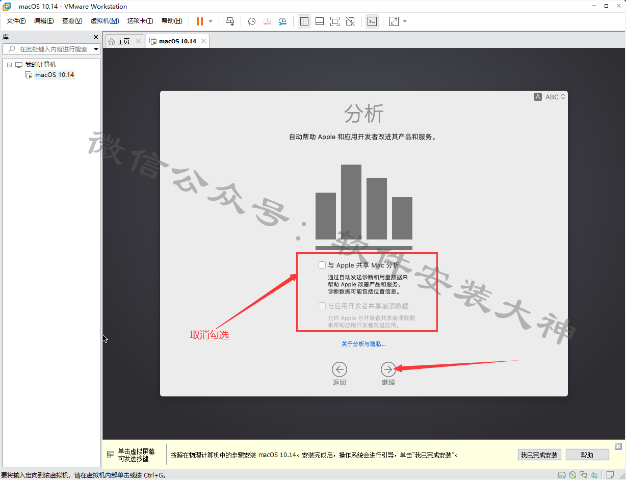Screen dimensions: 626x480
Task: Open the 帮助 menu
Action: tap(172, 21)
